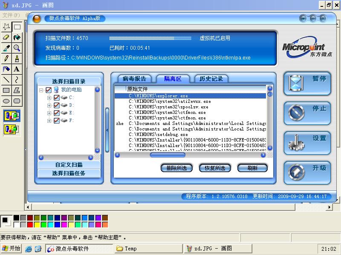Click the quarantine list scroll-down arrow
Viewport: 341px width, 255px height.
270,148
